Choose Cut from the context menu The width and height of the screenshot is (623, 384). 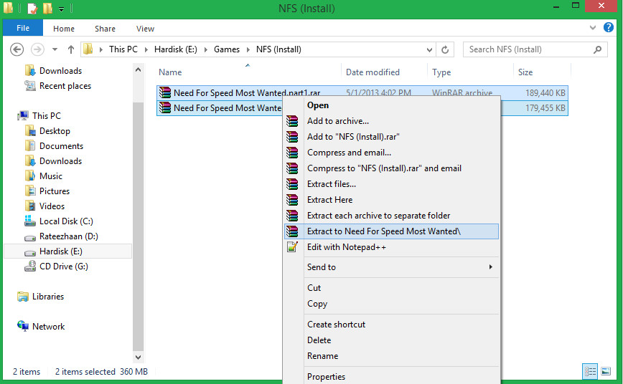(x=391, y=288)
